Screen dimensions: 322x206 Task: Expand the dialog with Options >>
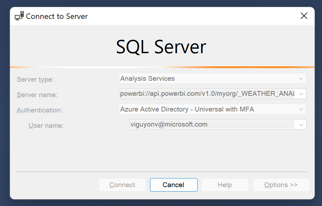coord(281,185)
